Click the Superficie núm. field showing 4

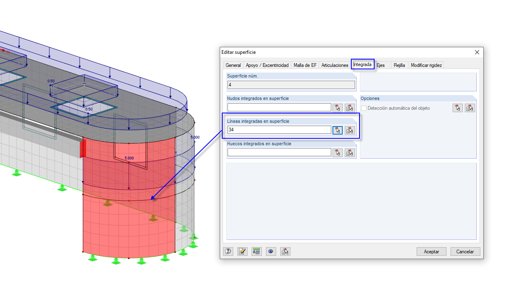click(291, 85)
